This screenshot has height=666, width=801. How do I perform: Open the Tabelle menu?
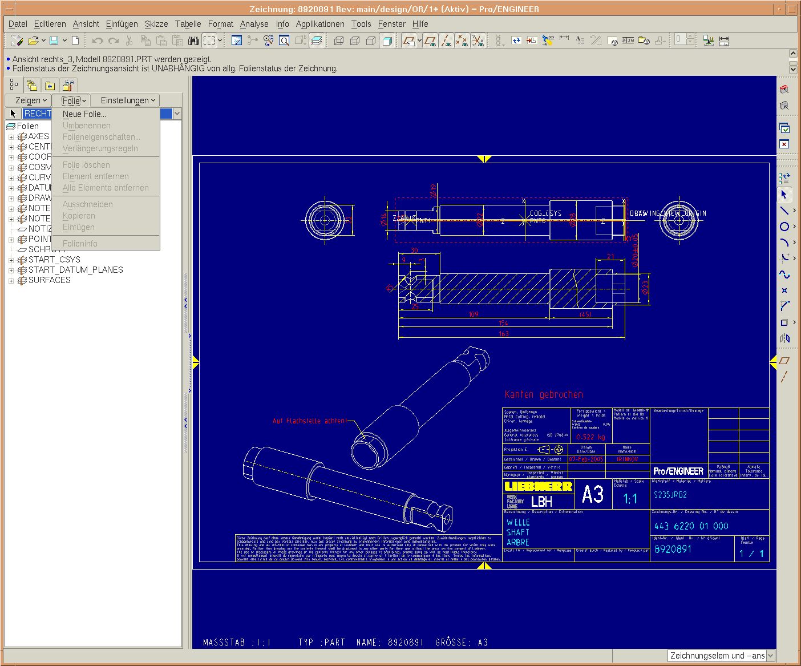point(188,24)
